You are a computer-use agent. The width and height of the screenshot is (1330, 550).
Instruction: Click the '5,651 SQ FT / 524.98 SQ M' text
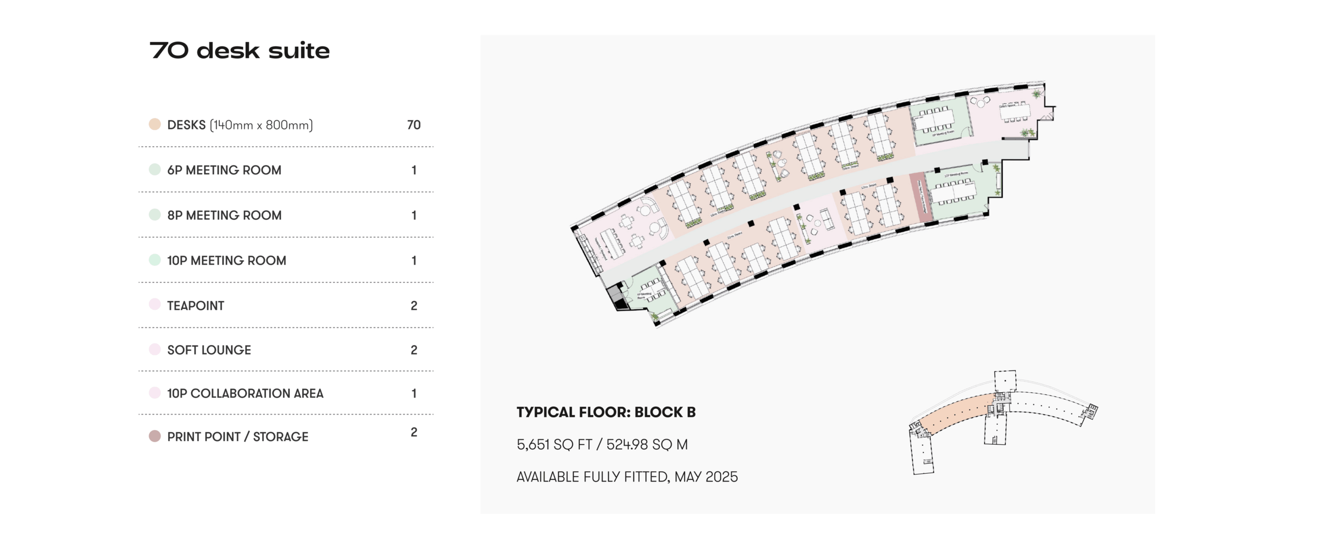602,445
